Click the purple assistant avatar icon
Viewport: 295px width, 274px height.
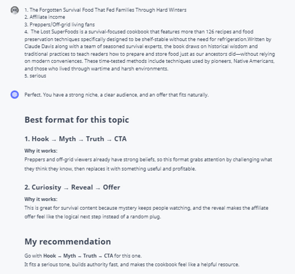pos(15,94)
